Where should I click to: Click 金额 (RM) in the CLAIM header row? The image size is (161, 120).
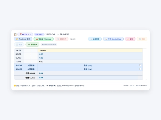(88, 69)
